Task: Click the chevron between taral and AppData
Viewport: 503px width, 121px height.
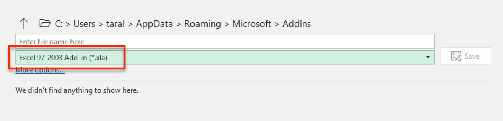Action: click(x=130, y=24)
